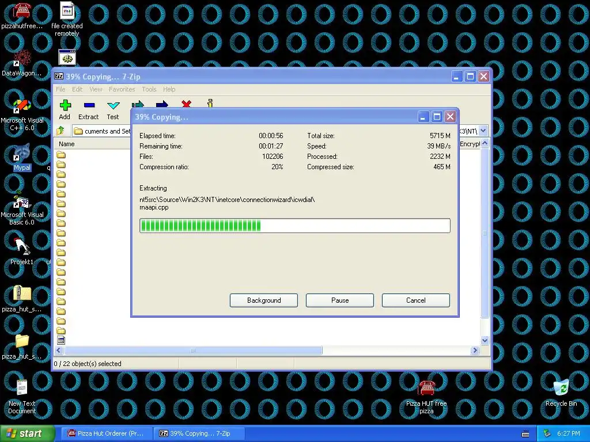Click the green extraction progress bar
Viewport: 590px width, 442px height.
[294, 226]
